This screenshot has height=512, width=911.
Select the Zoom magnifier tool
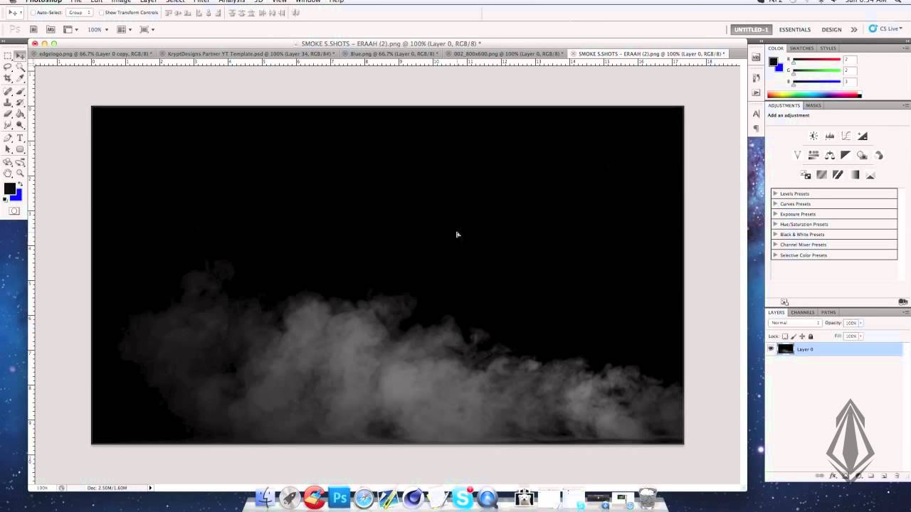point(20,173)
